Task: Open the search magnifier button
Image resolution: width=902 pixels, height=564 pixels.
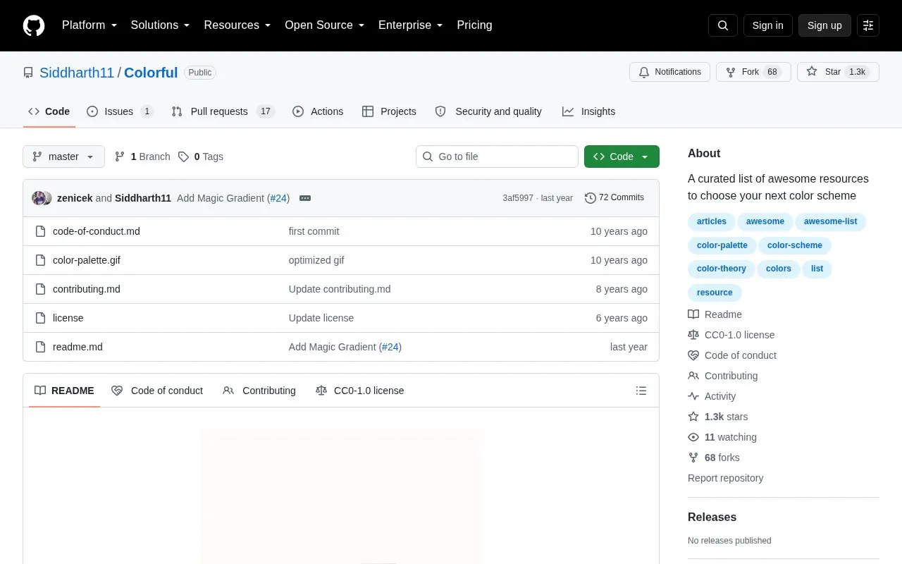Action: coord(723,25)
